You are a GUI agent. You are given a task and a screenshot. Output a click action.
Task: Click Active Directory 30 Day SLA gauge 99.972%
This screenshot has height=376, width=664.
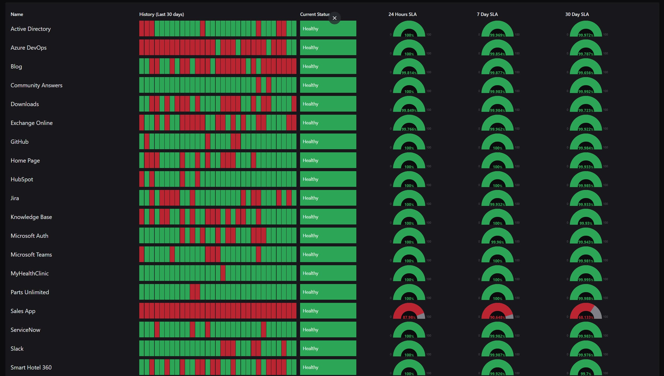(586, 29)
